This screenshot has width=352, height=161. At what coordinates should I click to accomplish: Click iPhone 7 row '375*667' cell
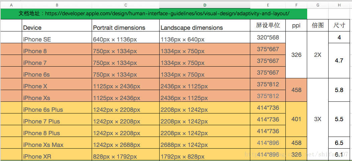[x=268, y=61]
